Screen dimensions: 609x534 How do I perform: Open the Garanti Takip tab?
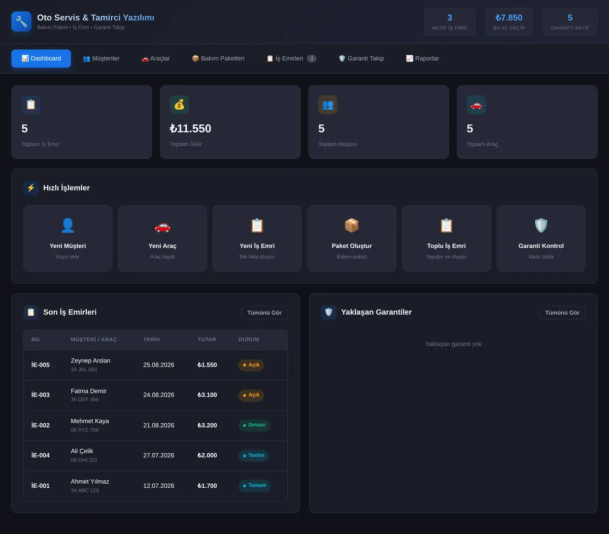click(x=361, y=58)
